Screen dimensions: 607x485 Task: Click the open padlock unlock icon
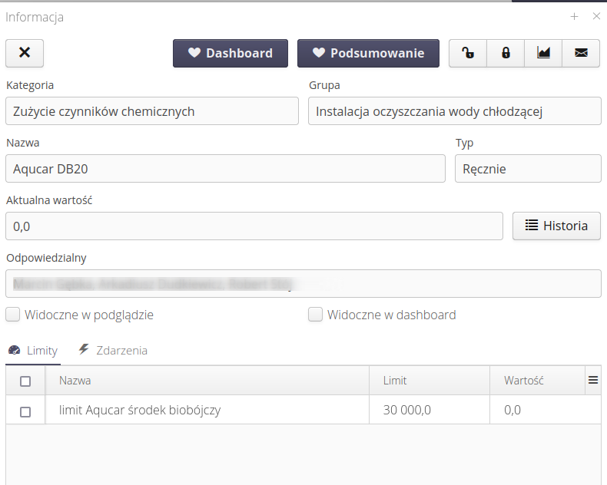pos(468,53)
